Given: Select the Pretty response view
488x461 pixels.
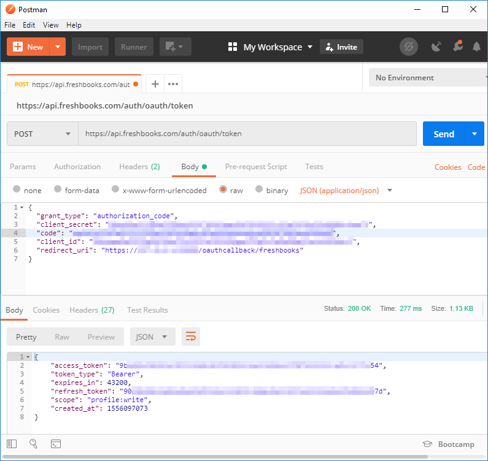Looking at the screenshot, I should point(26,337).
